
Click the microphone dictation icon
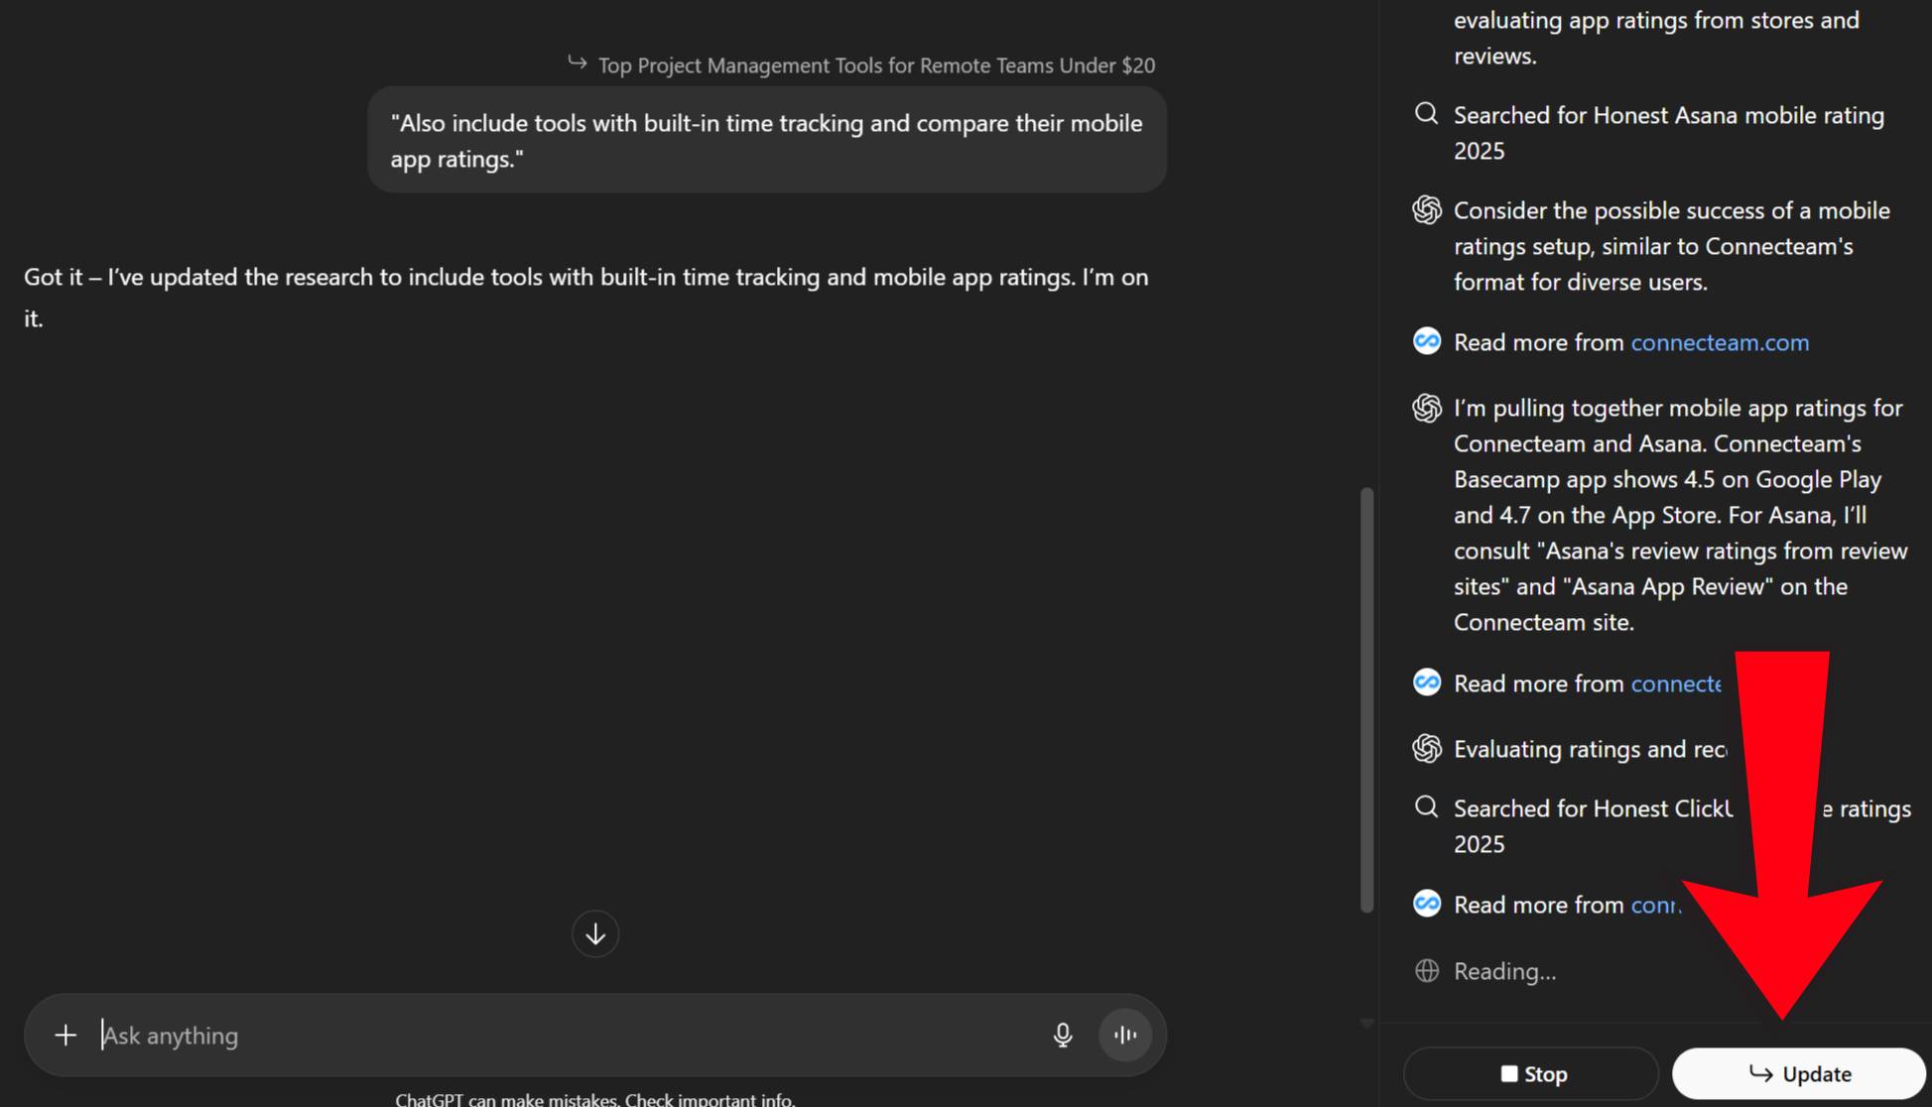click(x=1063, y=1036)
